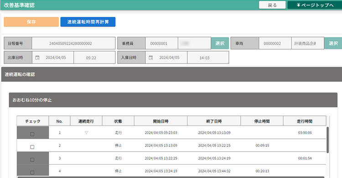Toggle checkbox in row No. 2
The height and width of the screenshot is (178, 342).
coord(32,147)
